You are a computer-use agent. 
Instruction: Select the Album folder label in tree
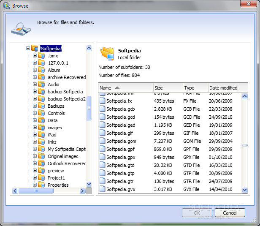coord(54,70)
